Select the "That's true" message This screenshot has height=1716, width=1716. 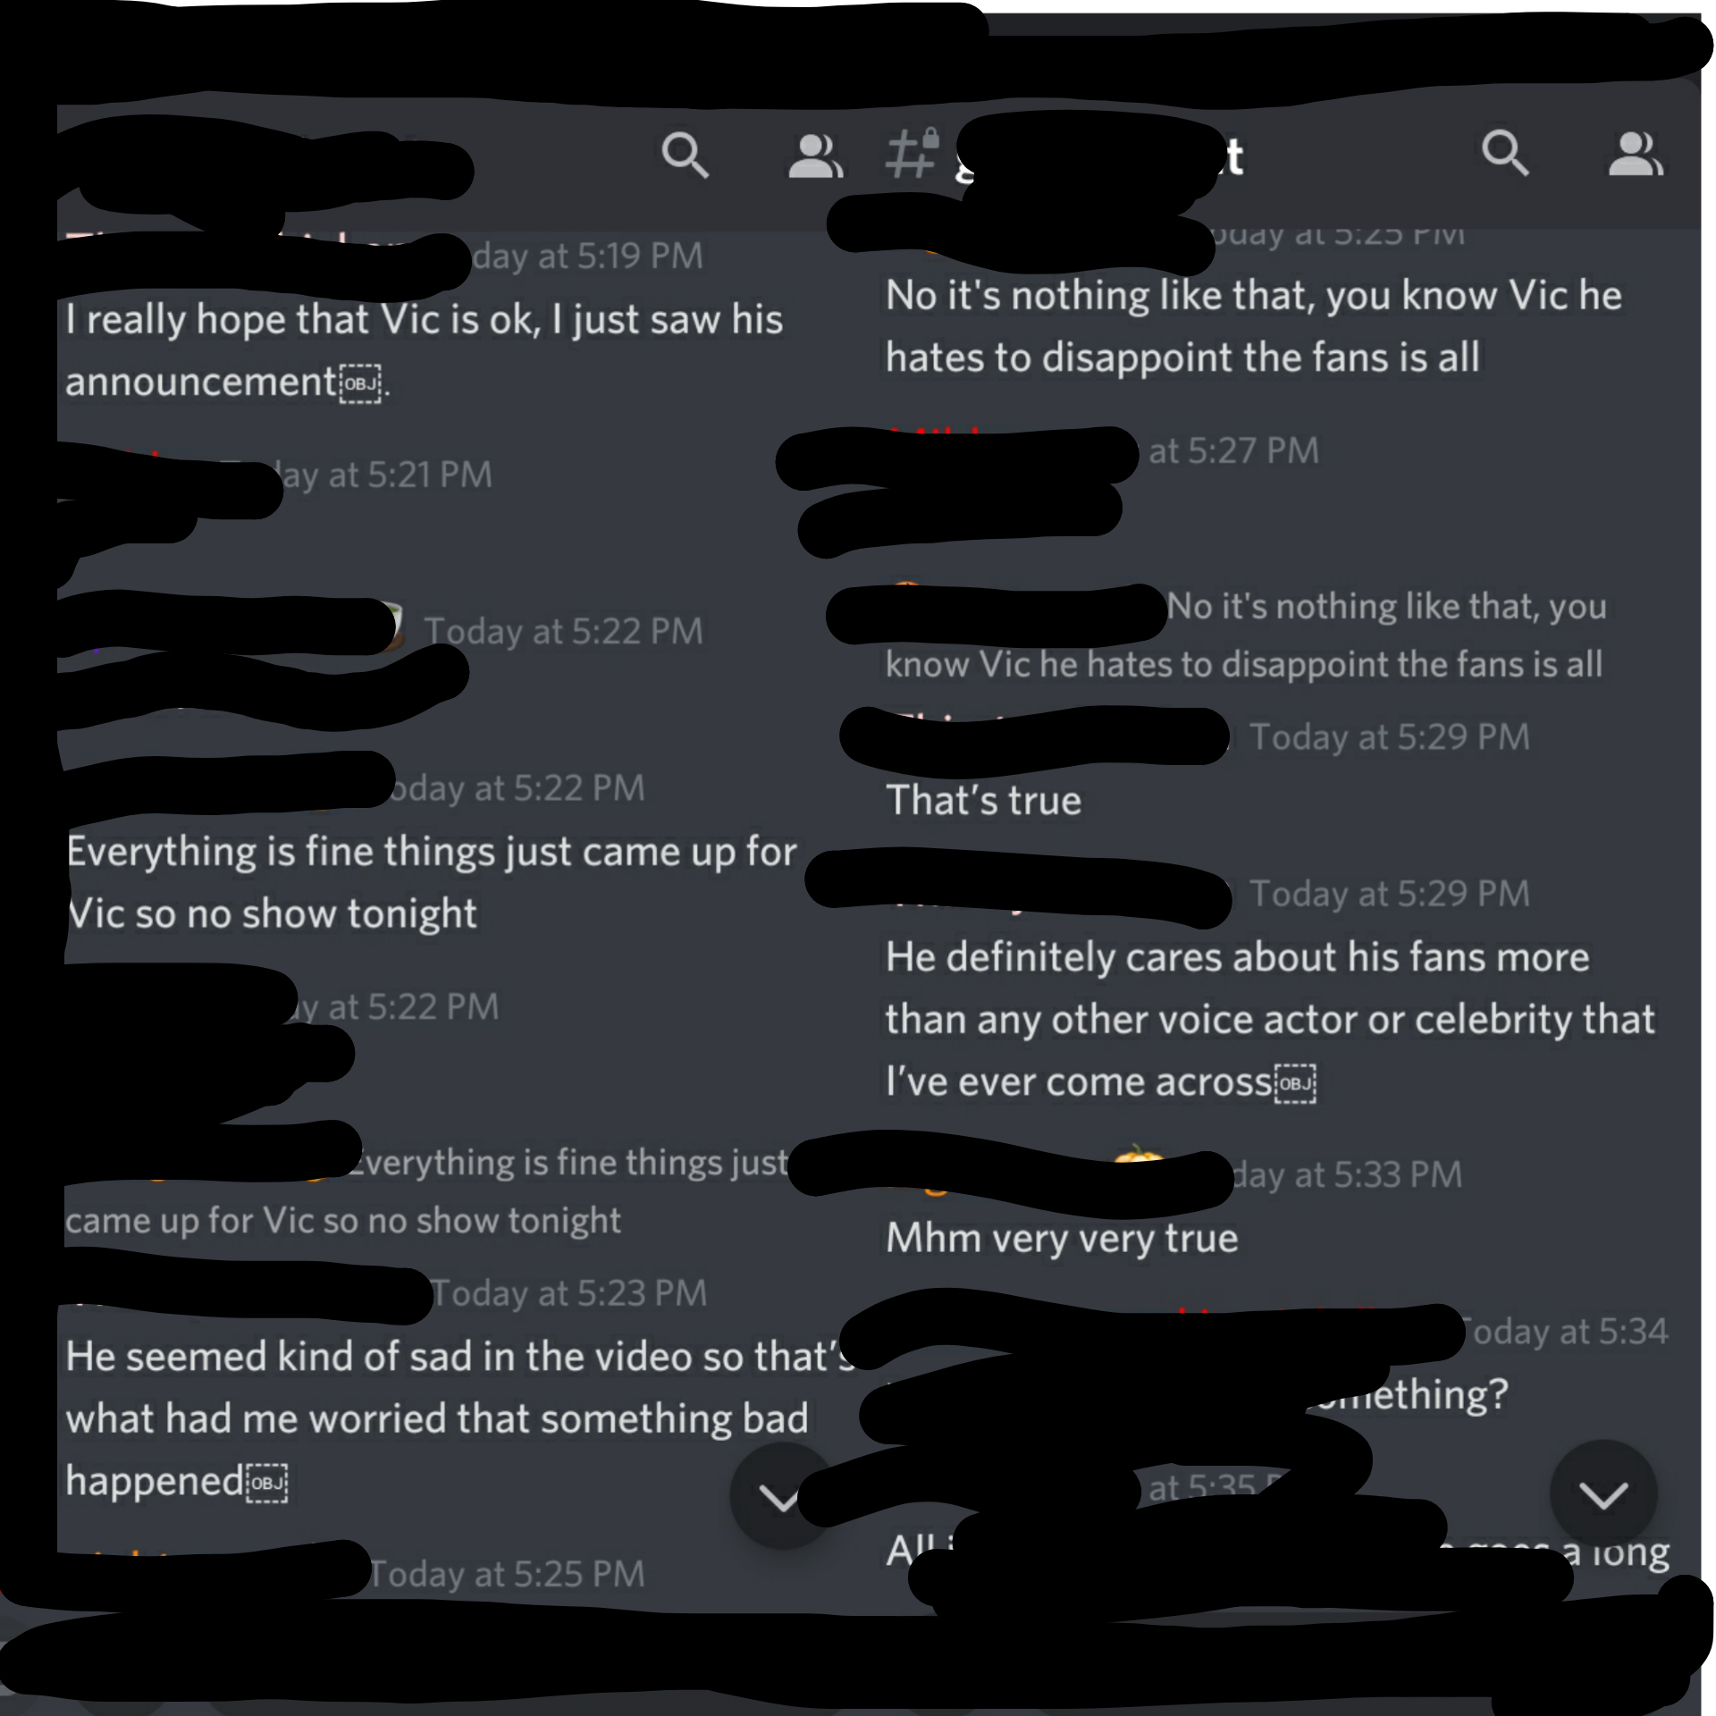point(983,800)
